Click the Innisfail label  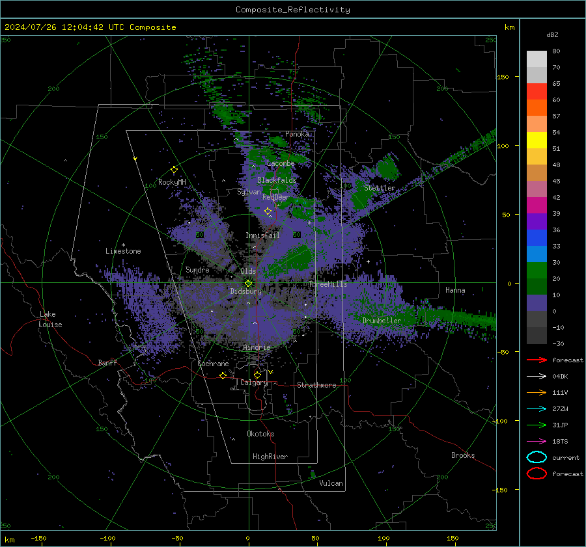click(262, 235)
